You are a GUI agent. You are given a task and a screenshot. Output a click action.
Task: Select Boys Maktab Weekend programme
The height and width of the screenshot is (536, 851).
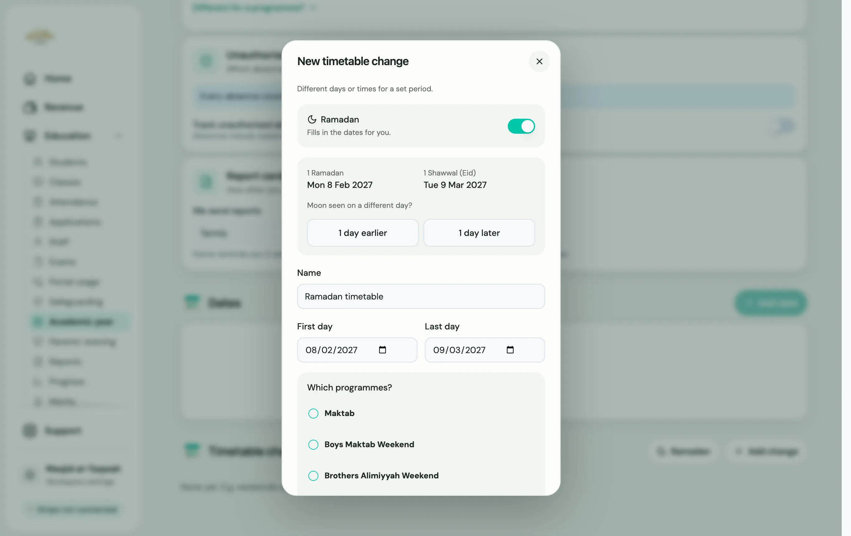(x=313, y=444)
